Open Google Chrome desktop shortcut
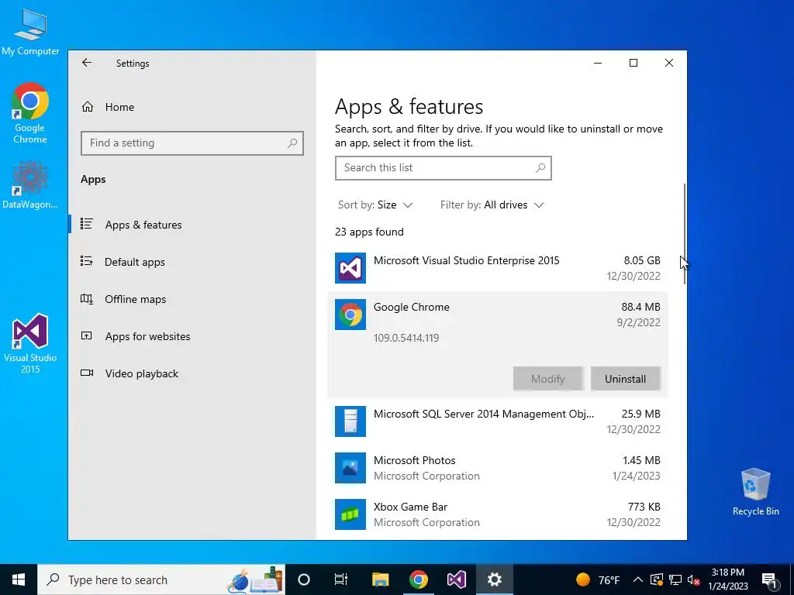 30,112
